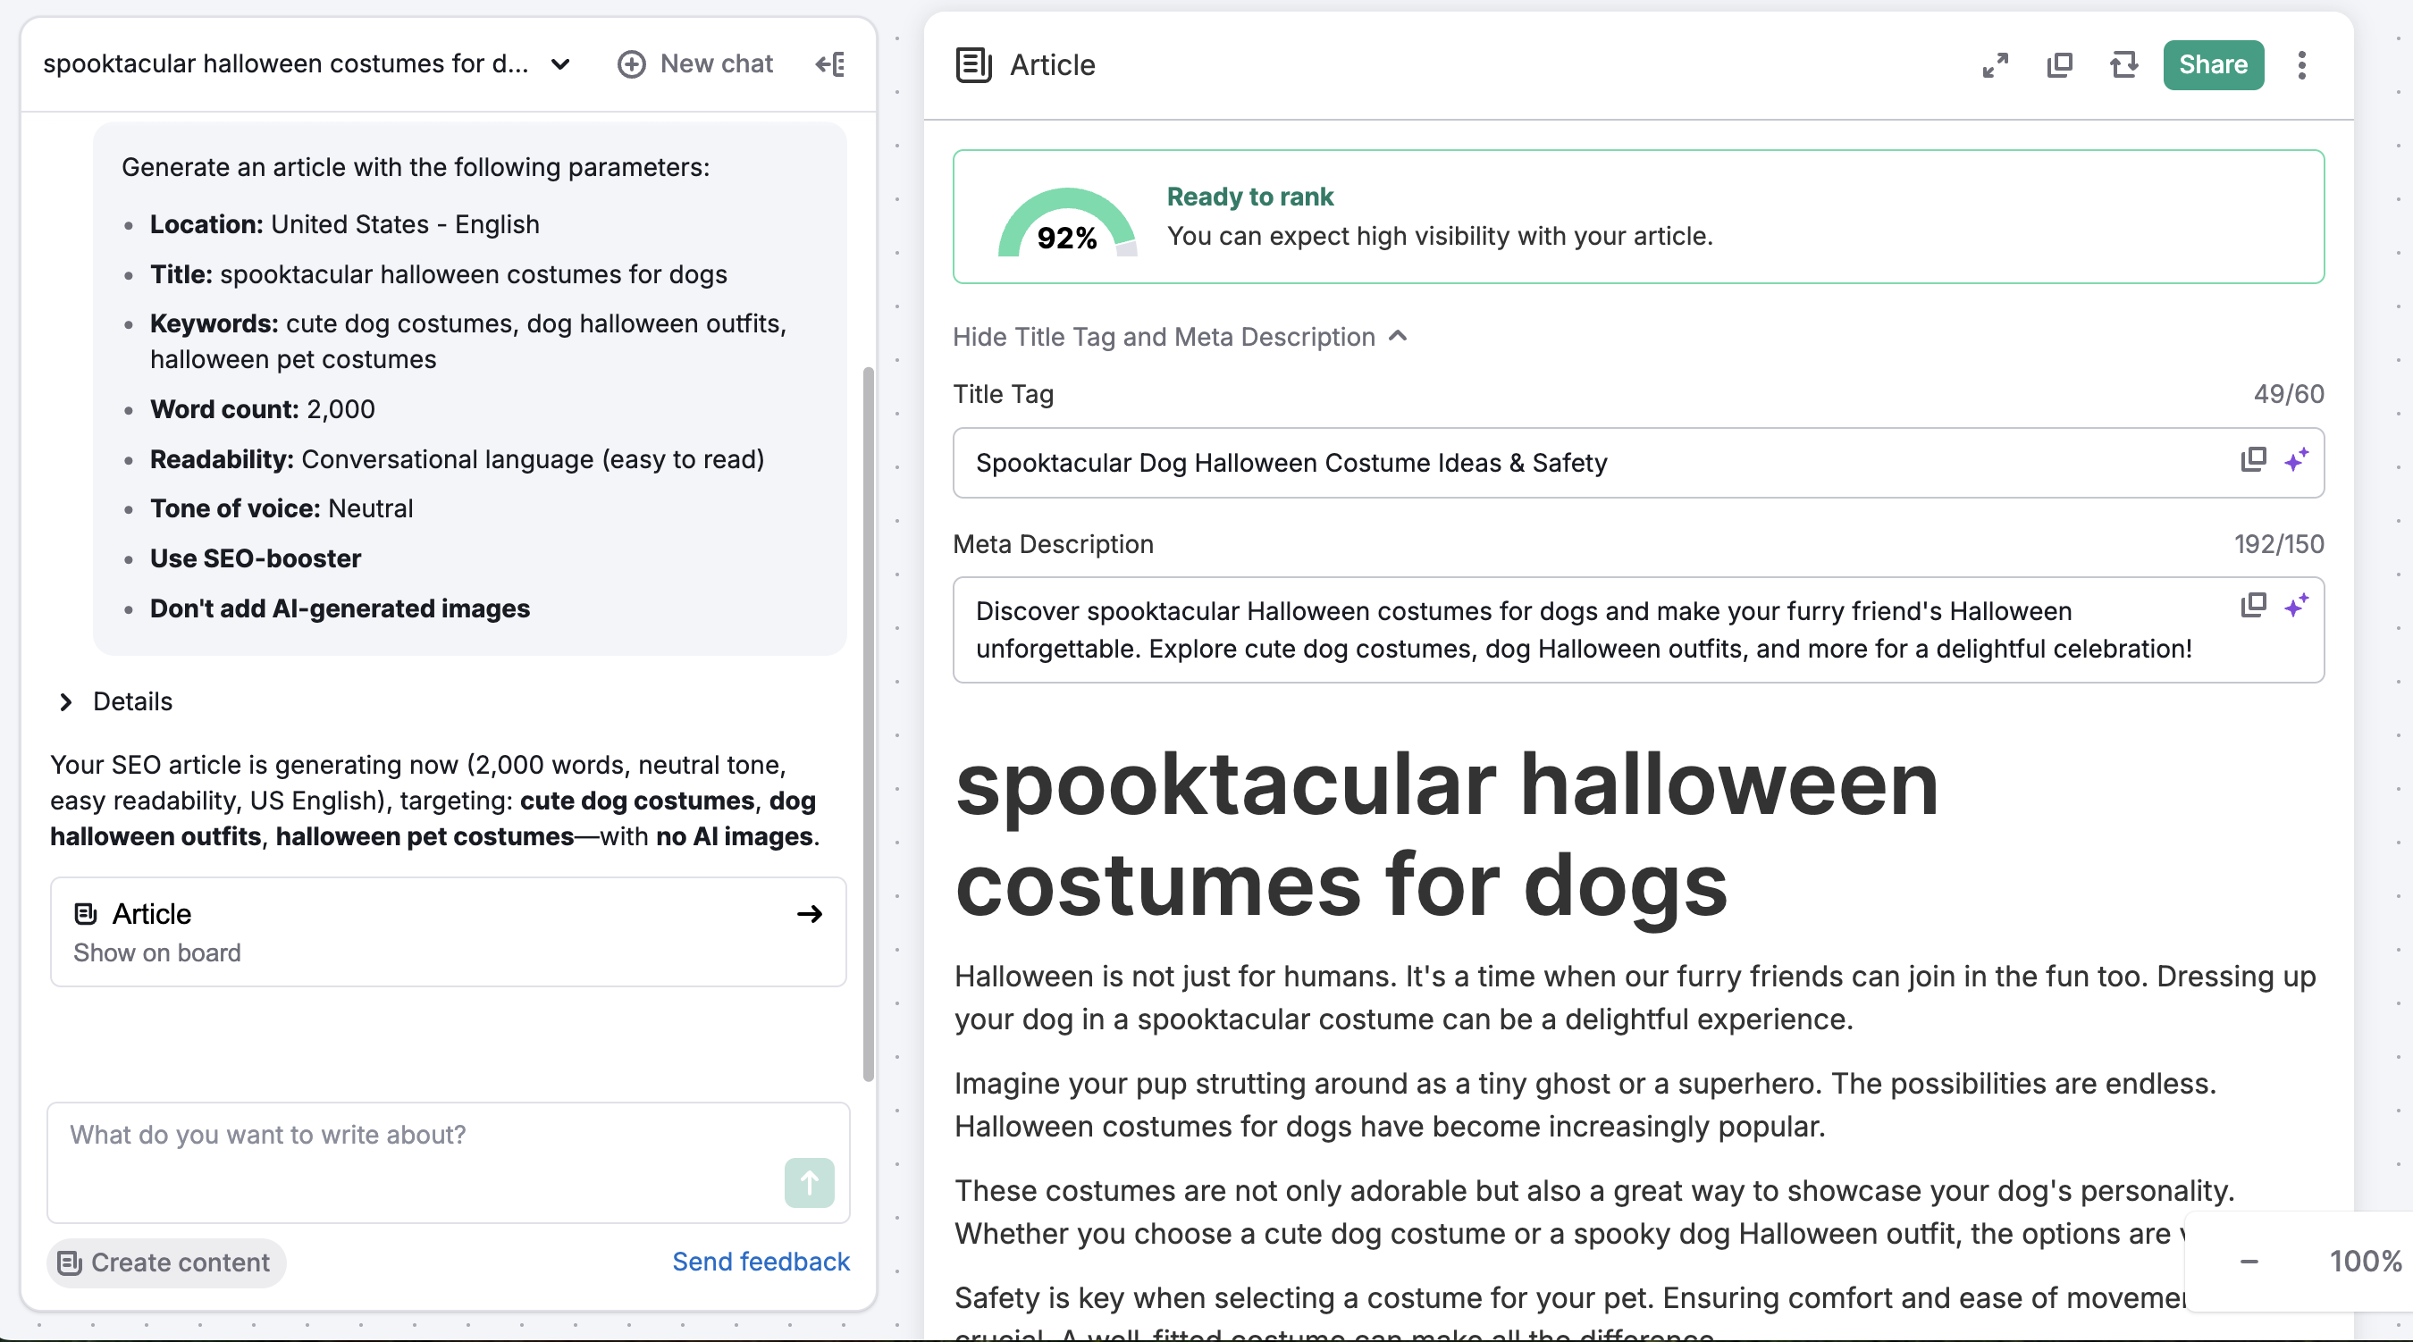Screen dimensions: 2413x1342
Task: Share the article
Action: [2213, 64]
